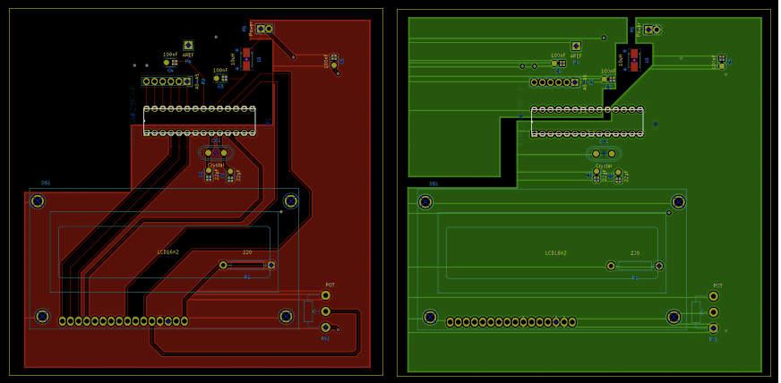Click the POT potentiometer on the red board
The image size is (781, 383).
tap(325, 311)
